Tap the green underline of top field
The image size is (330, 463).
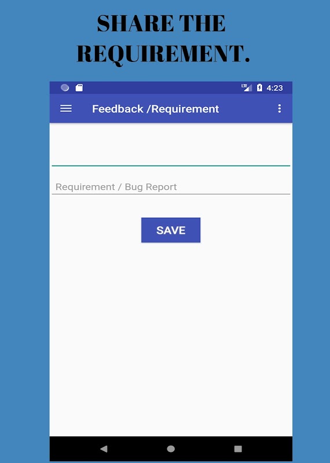(171, 166)
